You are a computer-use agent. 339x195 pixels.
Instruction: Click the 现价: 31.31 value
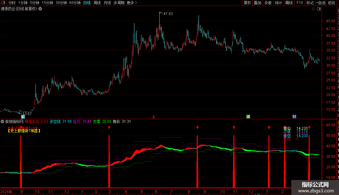122,121
